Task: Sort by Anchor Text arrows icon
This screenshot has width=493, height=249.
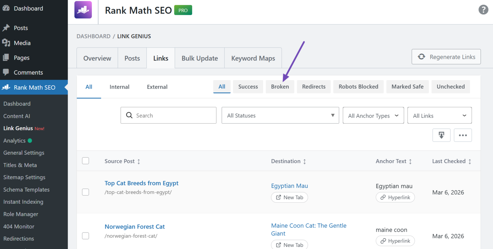Action: click(x=411, y=161)
